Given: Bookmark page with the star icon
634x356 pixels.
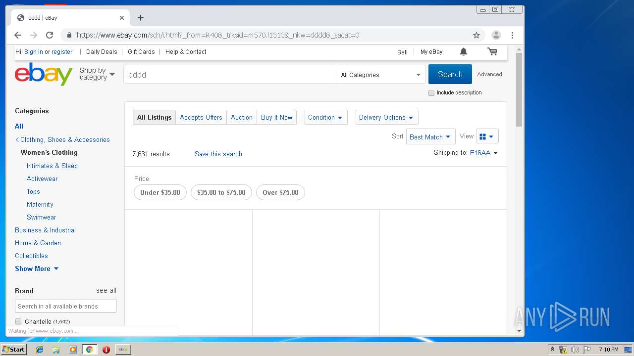Looking at the screenshot, I should click(476, 35).
